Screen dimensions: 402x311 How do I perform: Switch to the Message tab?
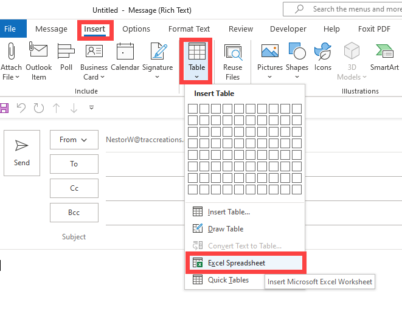[x=51, y=29]
